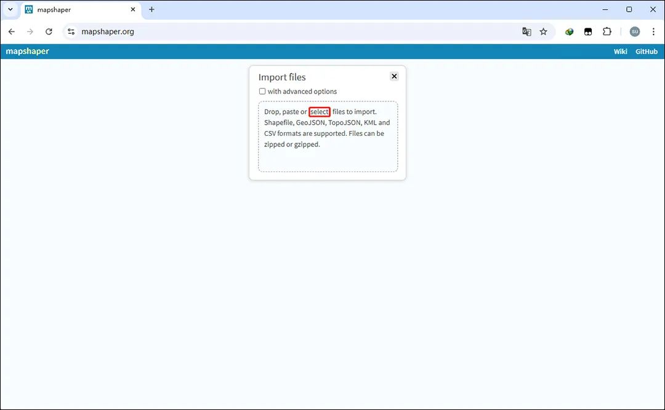View site information icon in address bar
665x410 pixels.
(x=71, y=32)
